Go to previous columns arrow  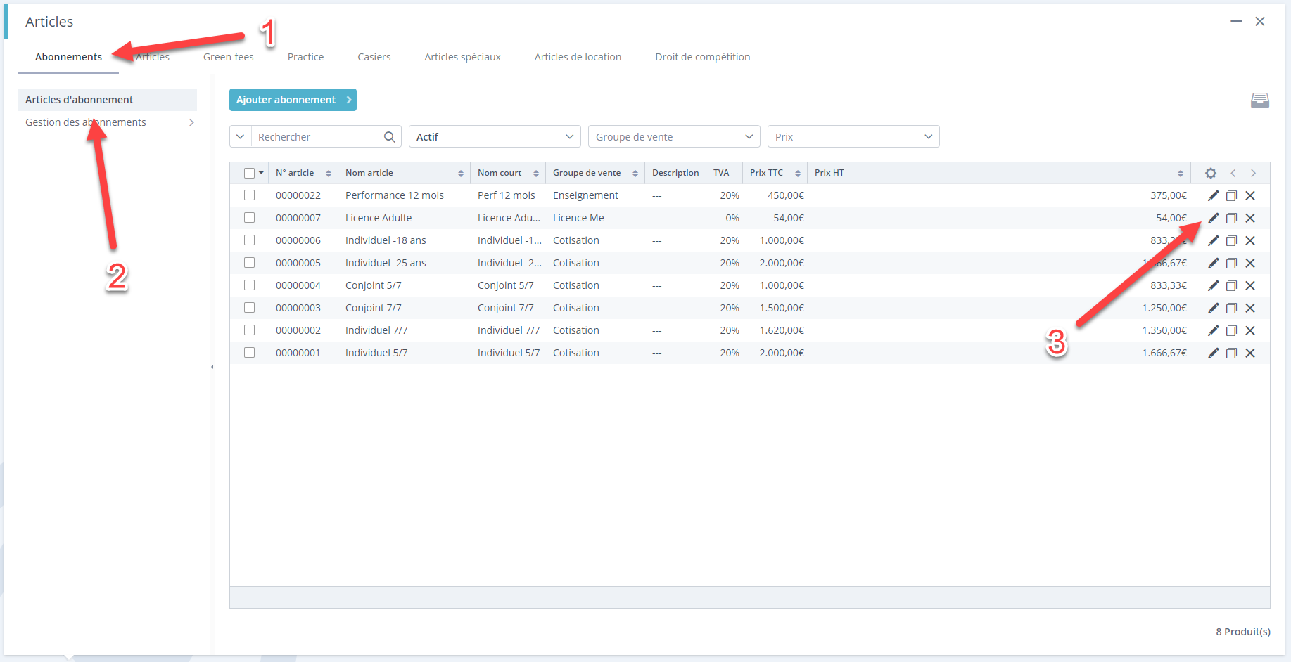(x=1233, y=173)
